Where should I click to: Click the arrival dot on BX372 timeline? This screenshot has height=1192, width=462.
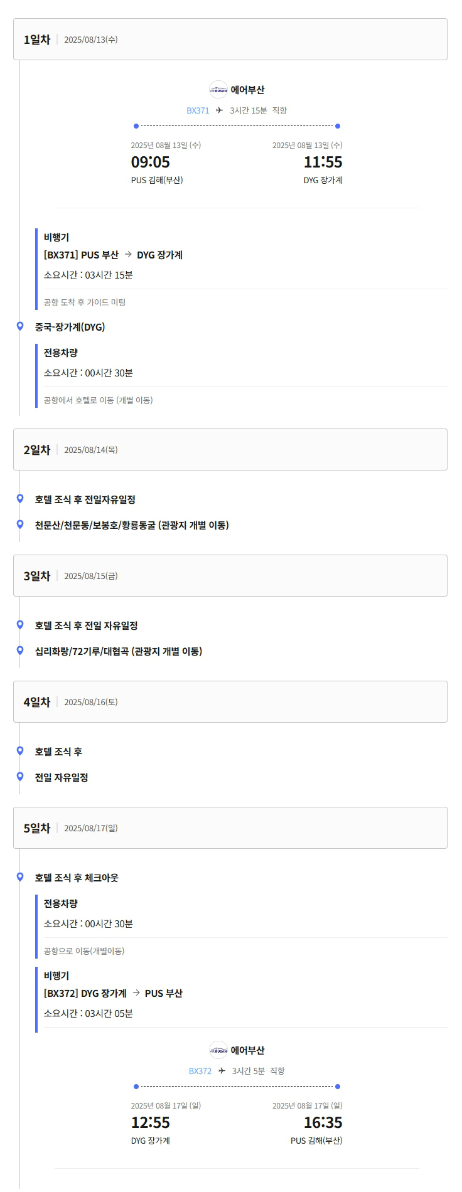click(x=338, y=1087)
